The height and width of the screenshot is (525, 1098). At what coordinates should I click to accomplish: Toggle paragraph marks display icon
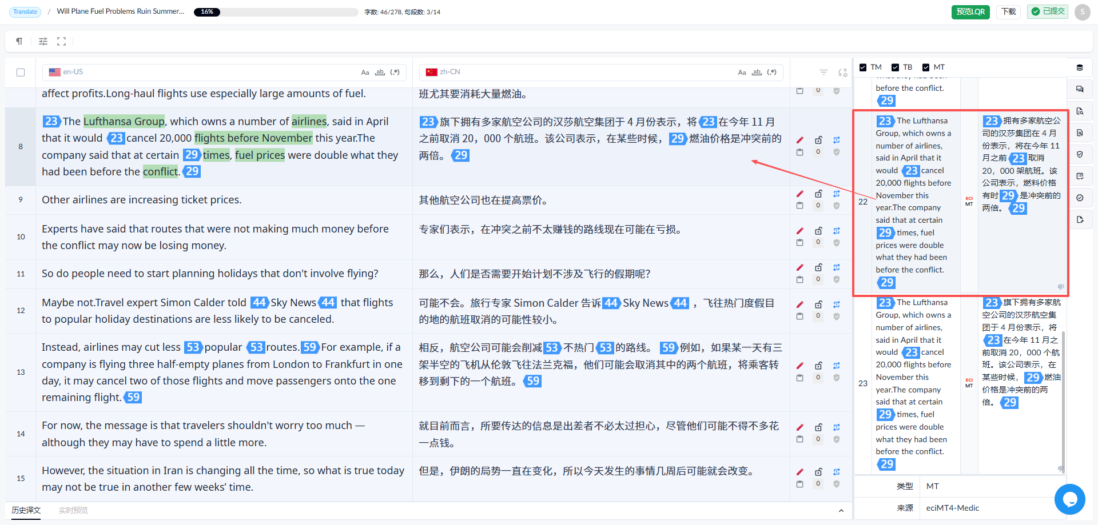(19, 41)
